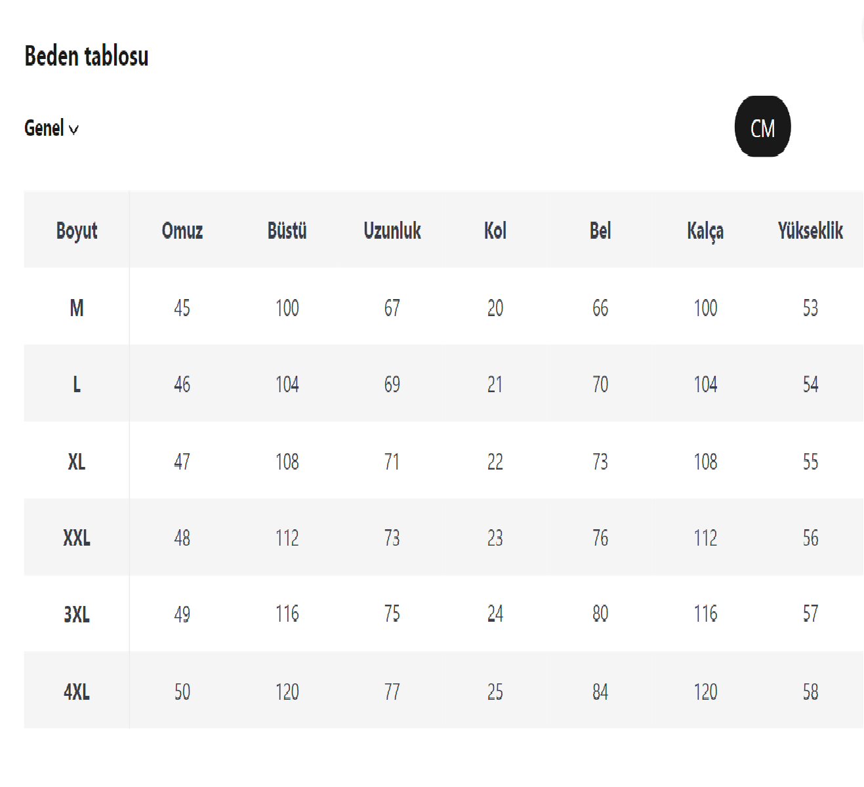Click the Omuz column header
The height and width of the screenshot is (787, 864).
tap(182, 231)
